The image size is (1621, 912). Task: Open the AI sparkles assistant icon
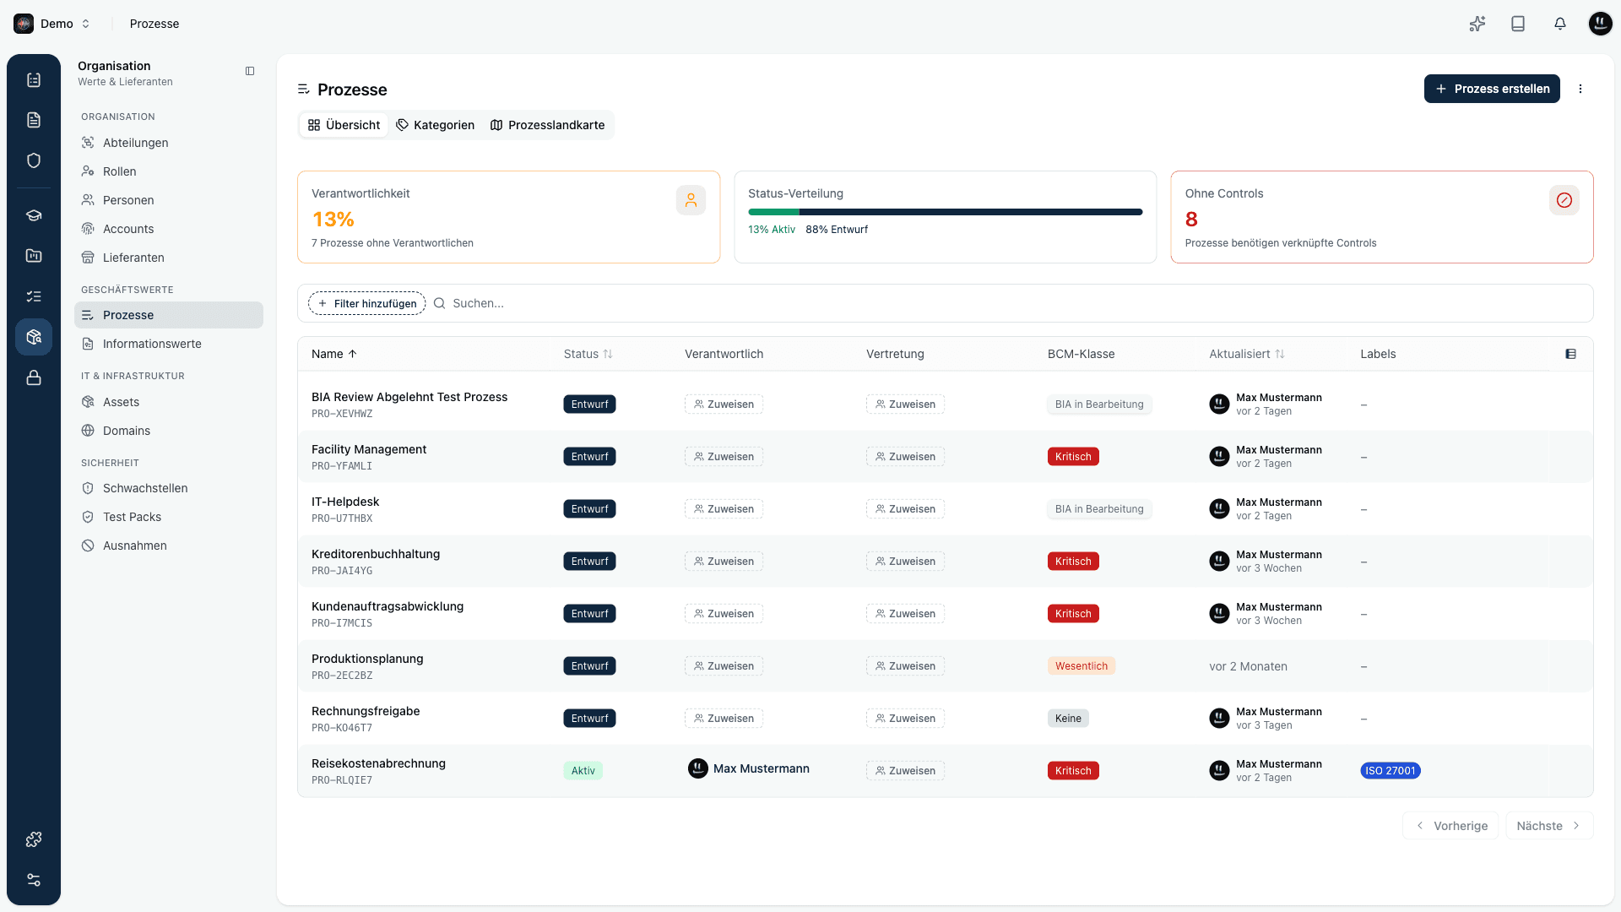[1477, 24]
